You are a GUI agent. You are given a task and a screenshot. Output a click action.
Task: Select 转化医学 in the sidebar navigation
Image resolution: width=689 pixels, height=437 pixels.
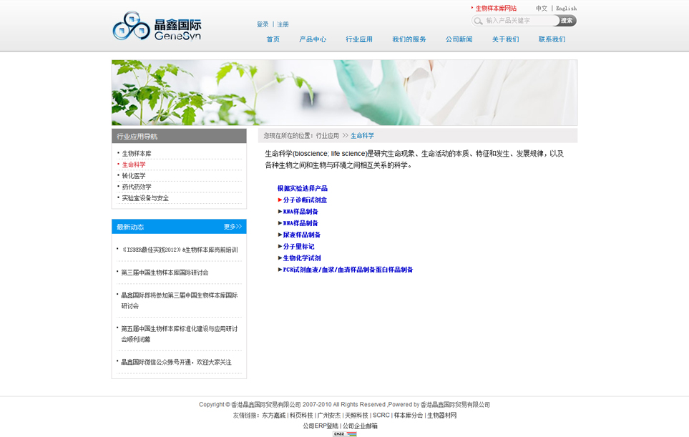(x=134, y=176)
